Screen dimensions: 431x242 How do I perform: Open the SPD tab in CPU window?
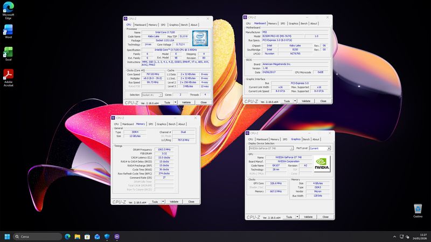coord(163,25)
